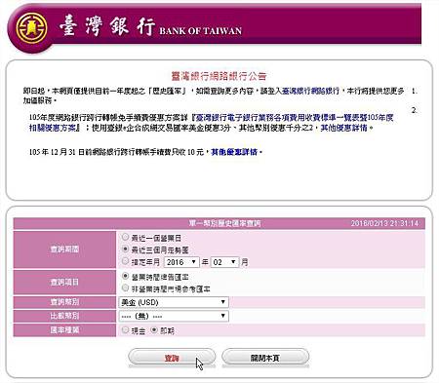Click the 臺灣銀行網路銀行公告 announcement heading

(x=219, y=76)
